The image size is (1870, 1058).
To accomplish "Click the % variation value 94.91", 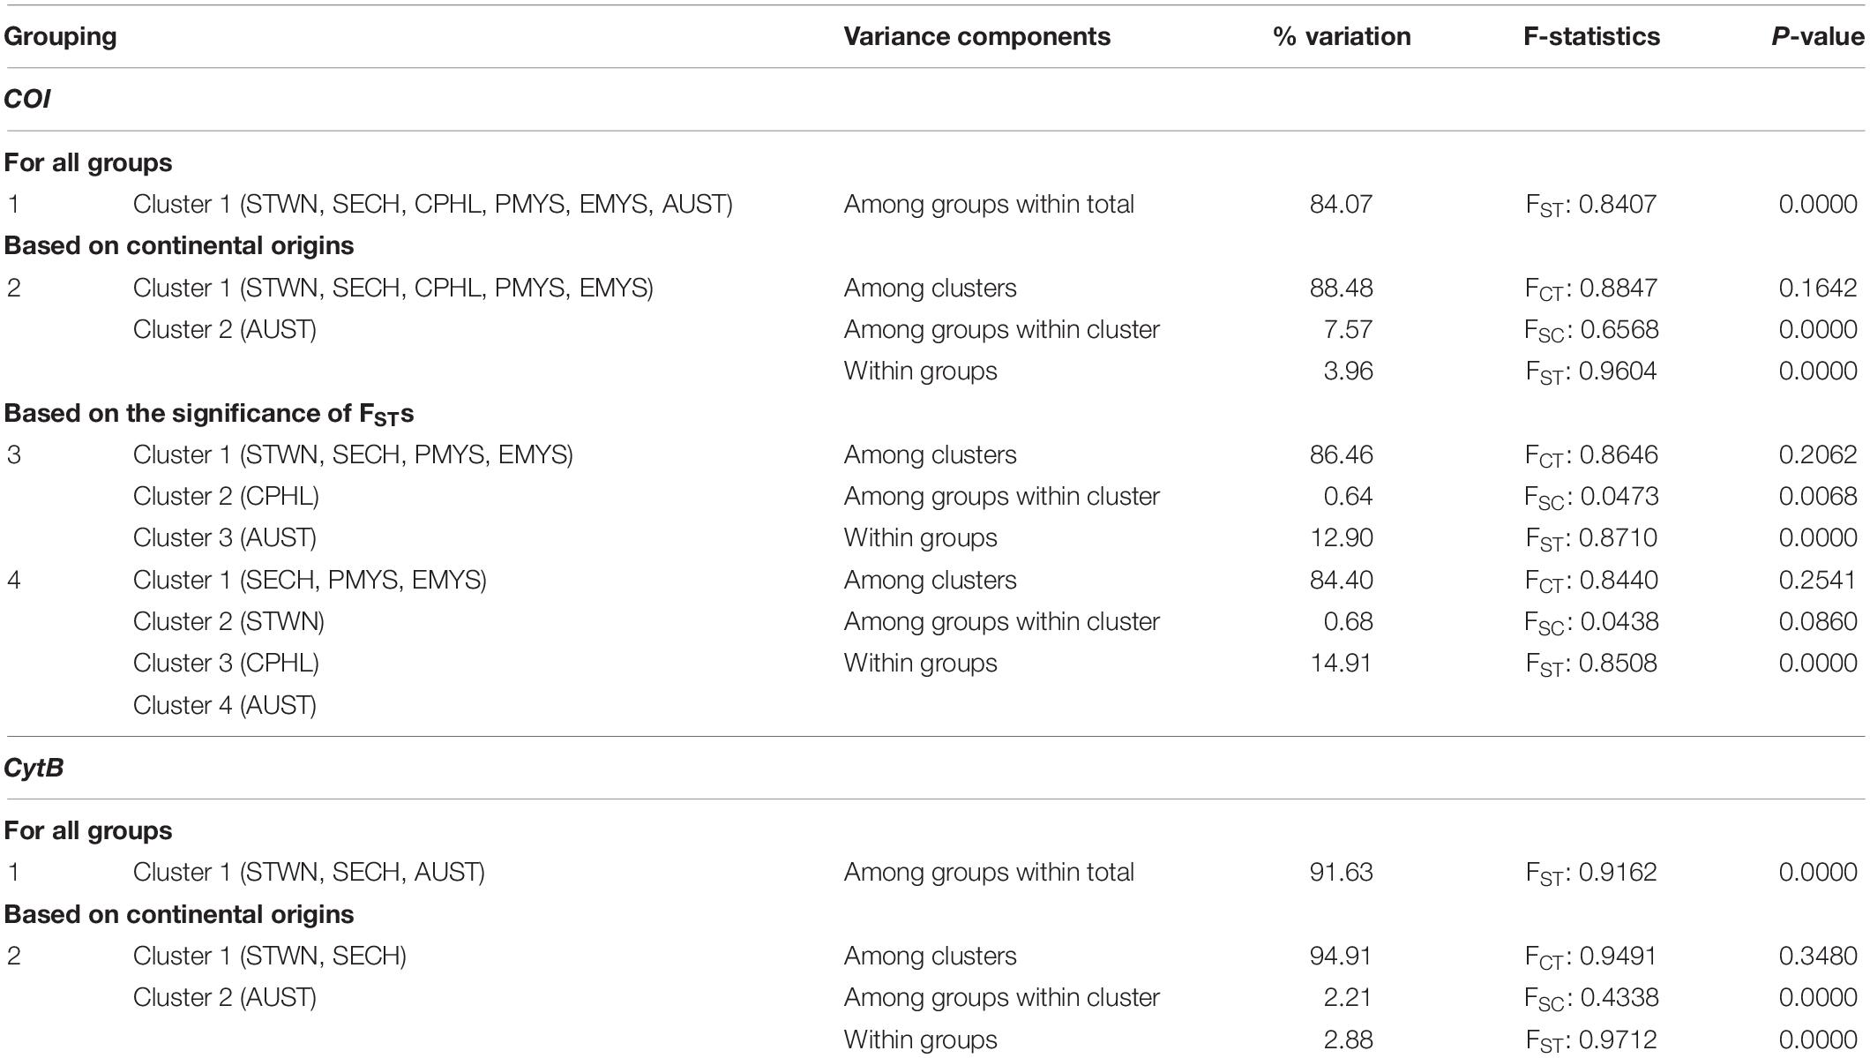I will [1341, 957].
